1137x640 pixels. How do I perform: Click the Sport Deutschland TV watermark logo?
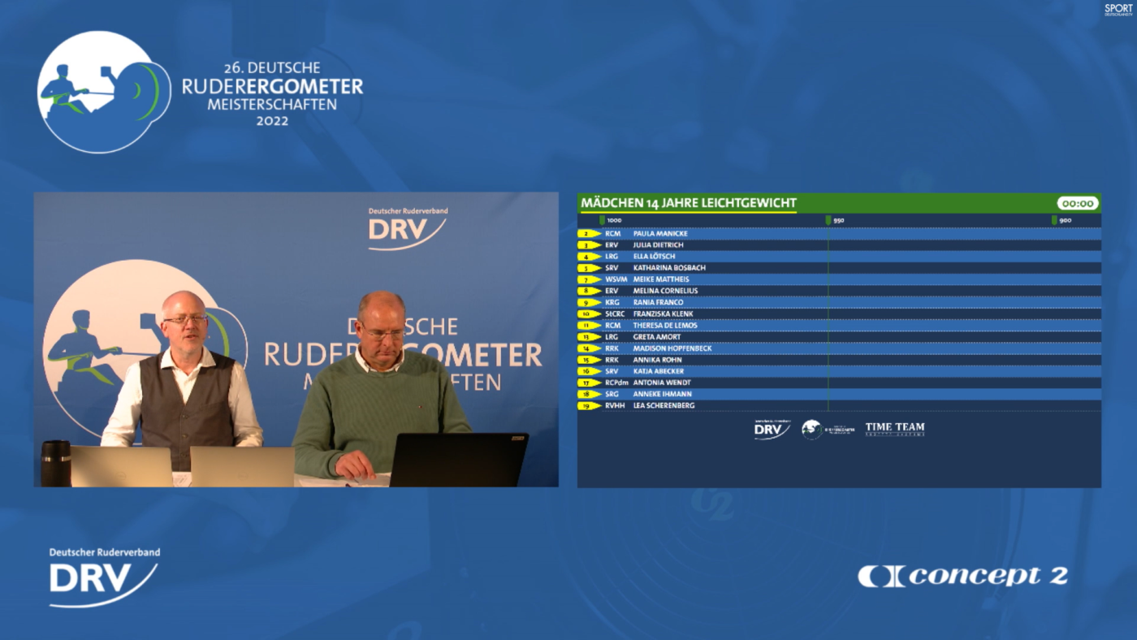pos(1118,10)
